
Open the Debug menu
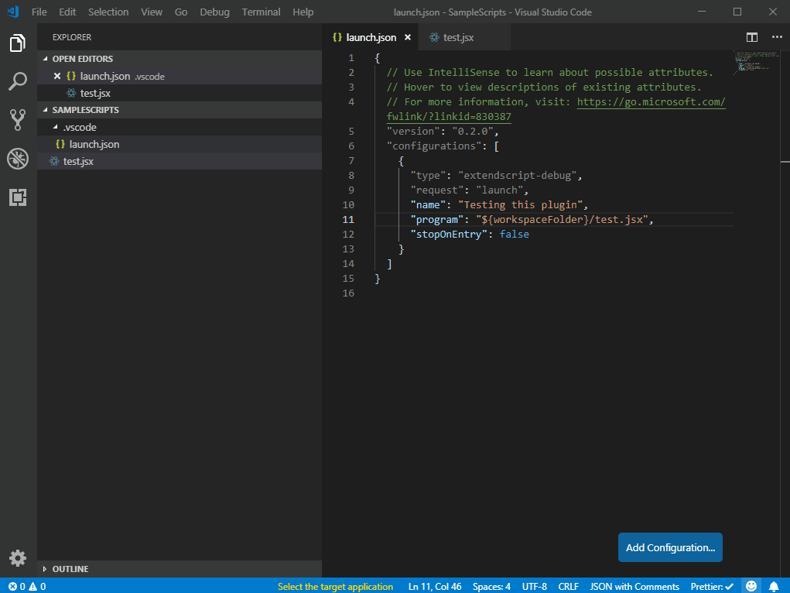point(214,12)
